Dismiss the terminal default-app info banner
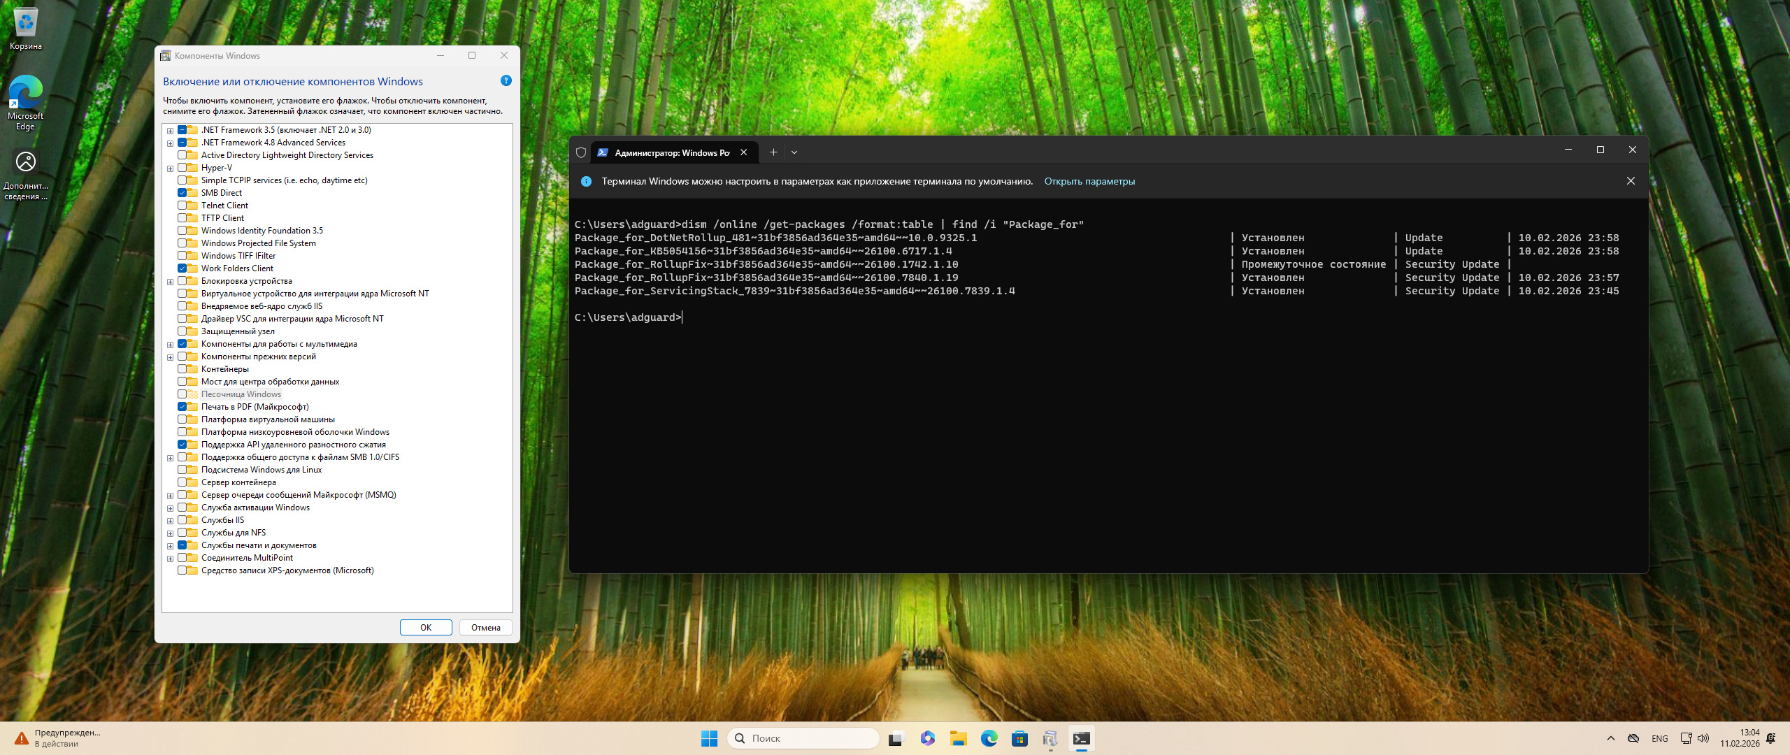This screenshot has width=1790, height=755. pyautogui.click(x=1631, y=181)
